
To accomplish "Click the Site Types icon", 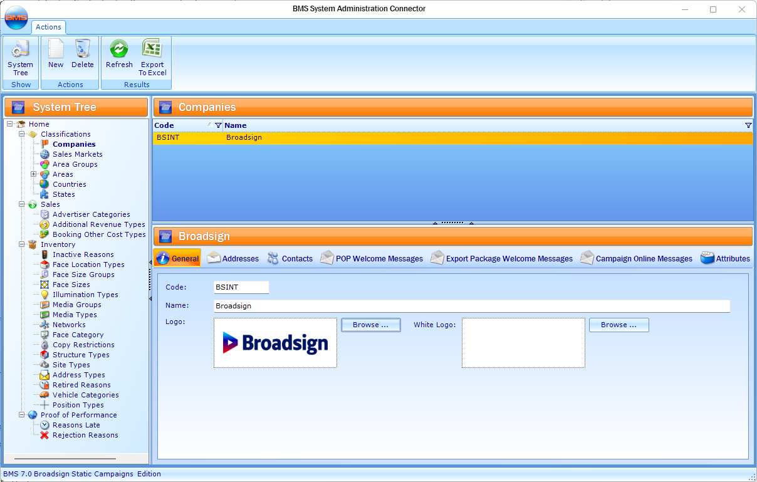I will click(44, 365).
